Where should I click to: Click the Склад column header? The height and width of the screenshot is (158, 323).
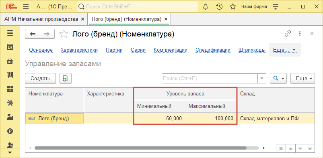click(276, 100)
